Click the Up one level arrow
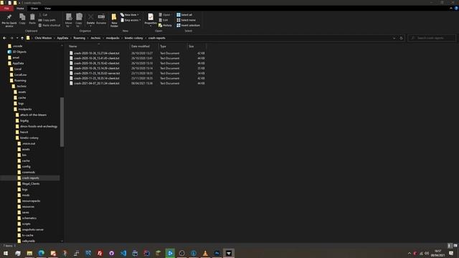Viewport: 459px width, 258px height. click(x=22, y=38)
